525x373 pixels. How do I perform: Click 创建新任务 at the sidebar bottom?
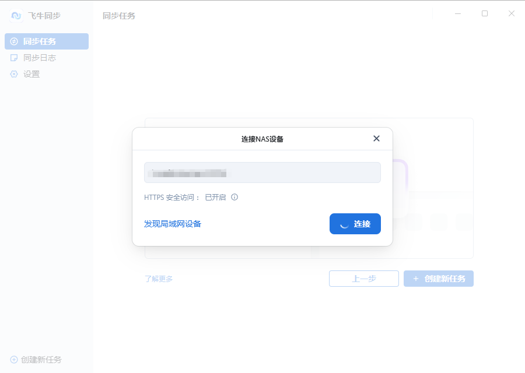click(x=36, y=360)
